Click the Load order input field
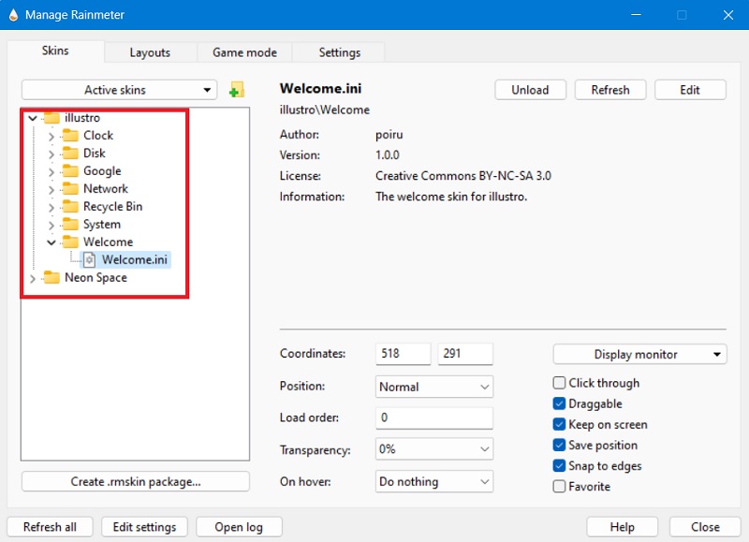 click(433, 417)
